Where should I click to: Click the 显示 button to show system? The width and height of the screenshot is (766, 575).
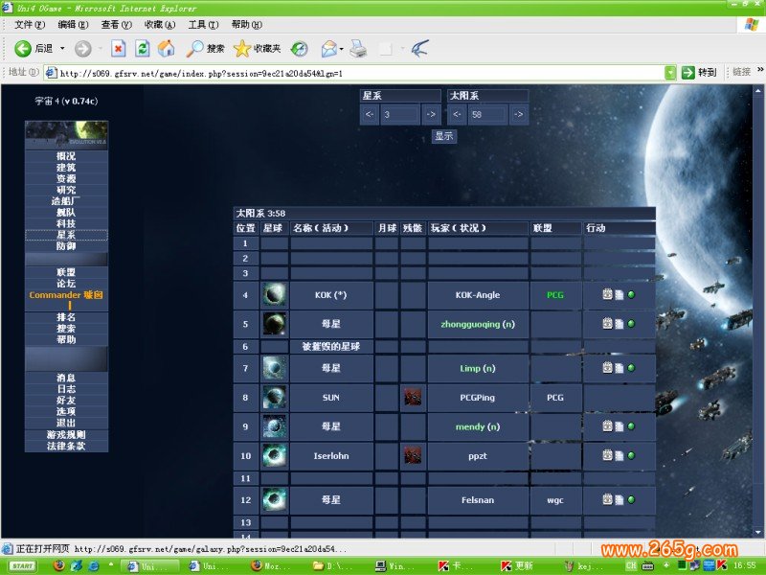tap(443, 137)
